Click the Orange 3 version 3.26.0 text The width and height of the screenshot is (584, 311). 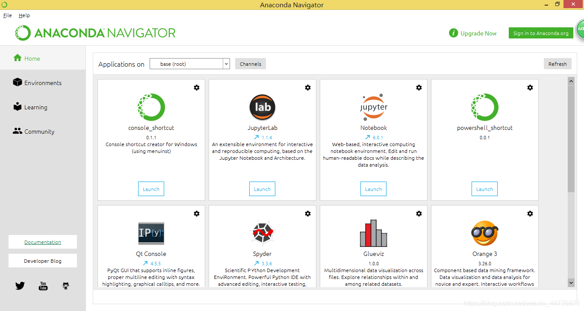click(485, 264)
